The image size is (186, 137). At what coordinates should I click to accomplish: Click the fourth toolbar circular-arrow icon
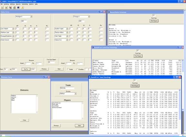[14, 8]
